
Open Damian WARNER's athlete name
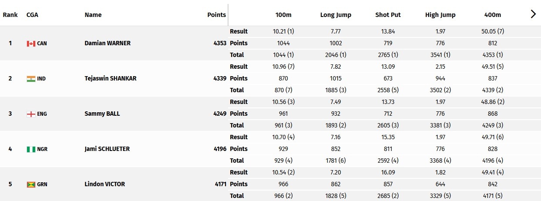point(108,43)
